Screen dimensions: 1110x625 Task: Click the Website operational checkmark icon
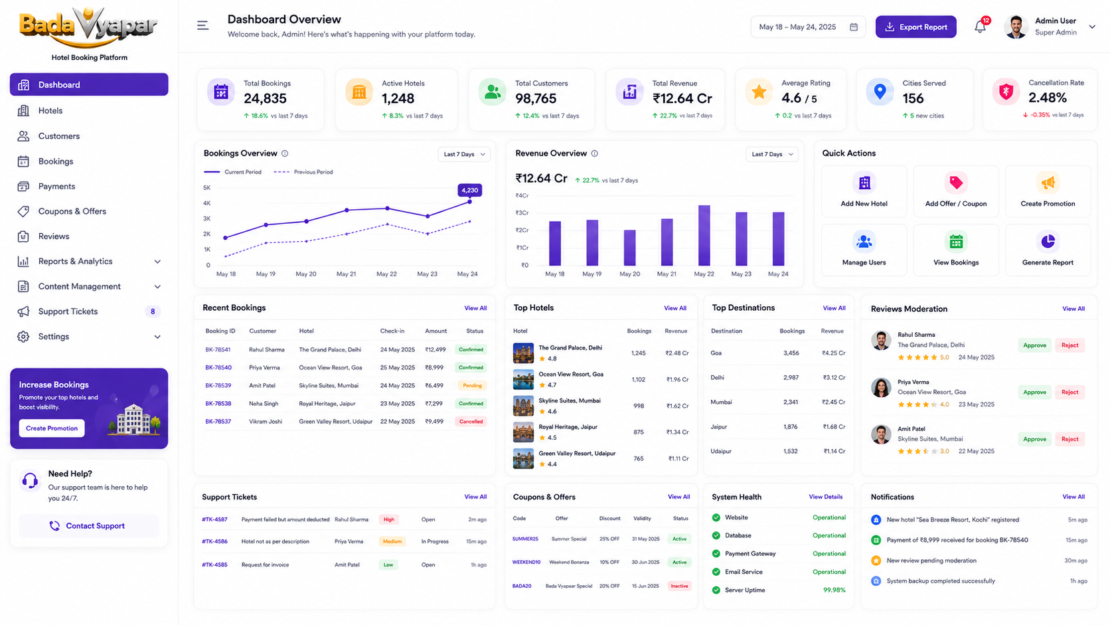pyautogui.click(x=716, y=517)
